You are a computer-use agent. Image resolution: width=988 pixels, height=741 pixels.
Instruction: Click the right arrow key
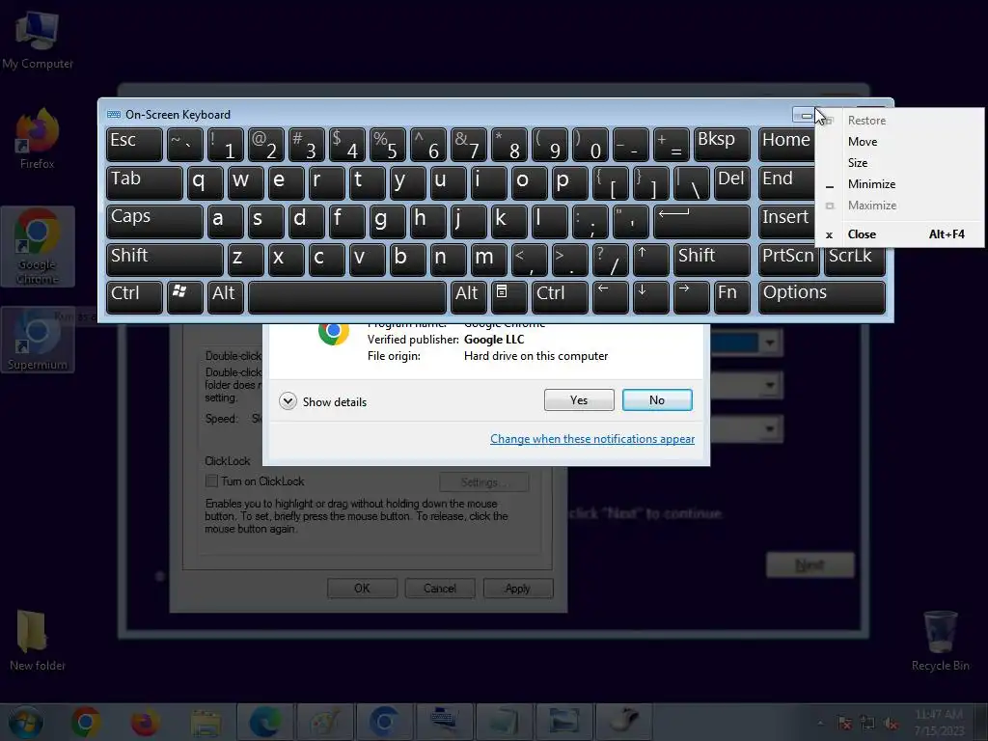(691, 297)
